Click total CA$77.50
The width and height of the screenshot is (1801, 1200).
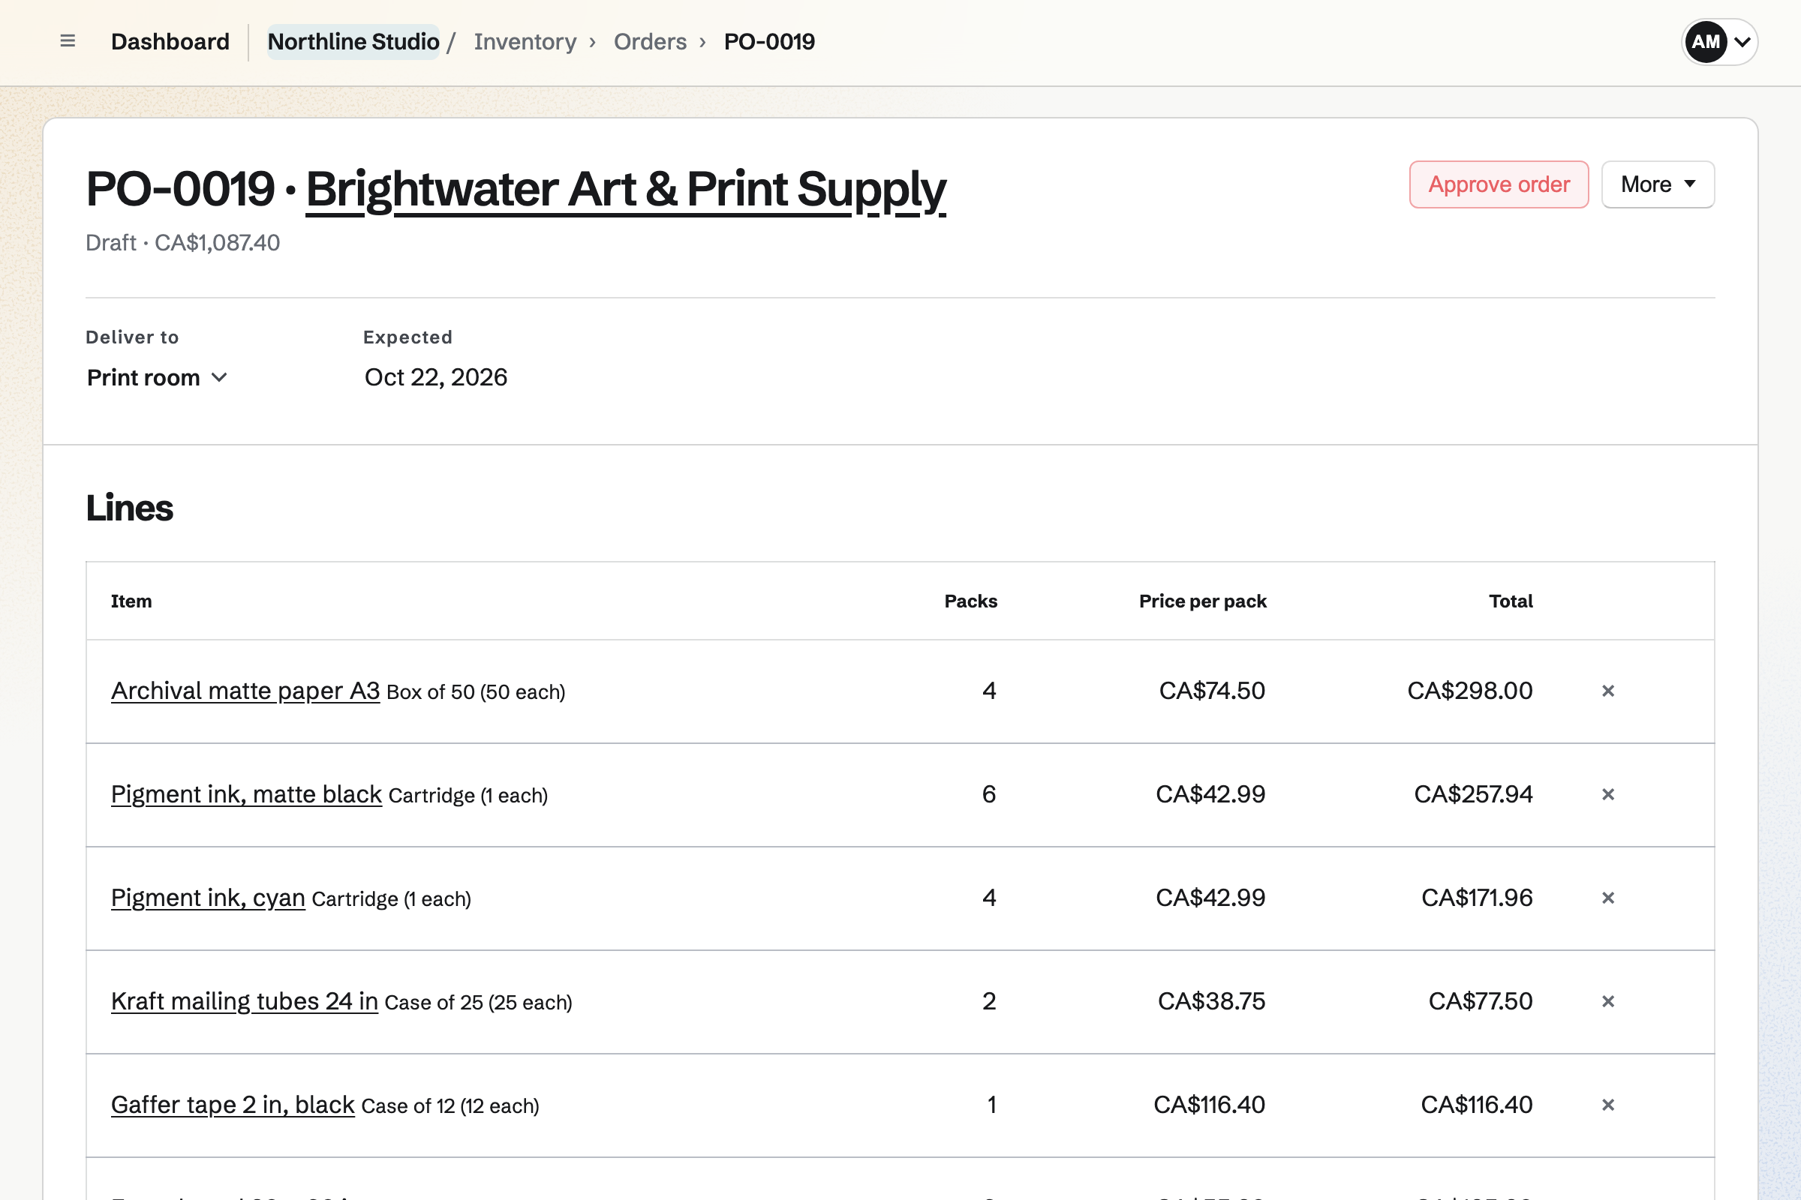pyautogui.click(x=1480, y=1001)
